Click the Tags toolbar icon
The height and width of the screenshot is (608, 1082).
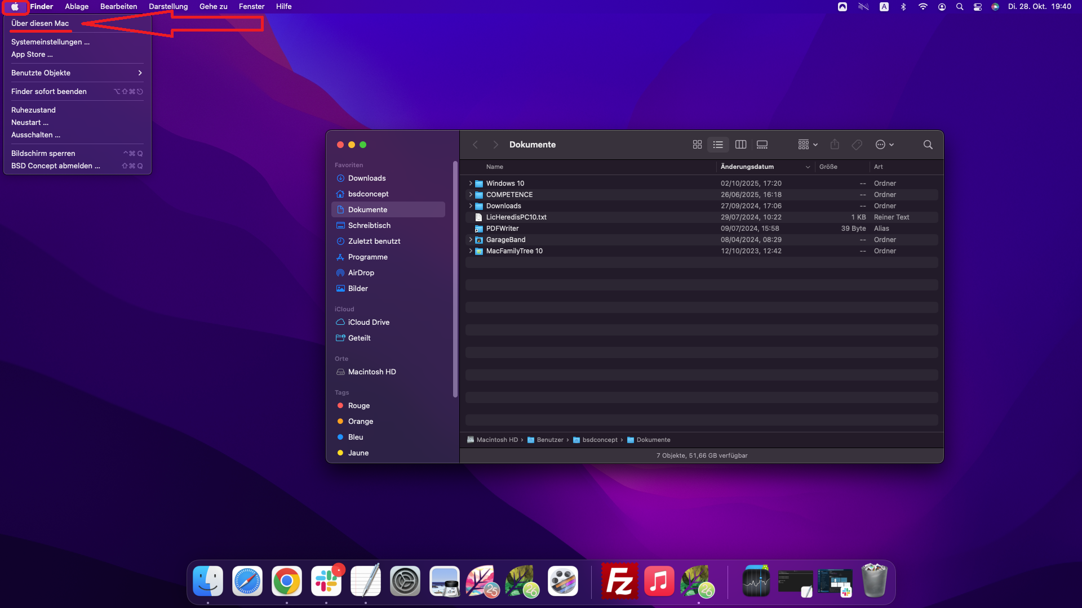point(857,145)
